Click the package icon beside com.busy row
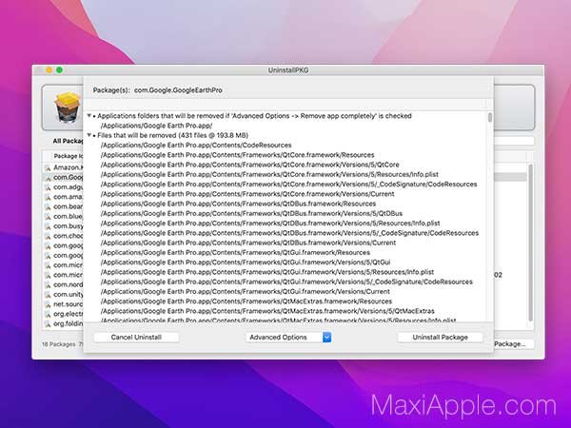Screen dimensions: 571x428 (48, 226)
